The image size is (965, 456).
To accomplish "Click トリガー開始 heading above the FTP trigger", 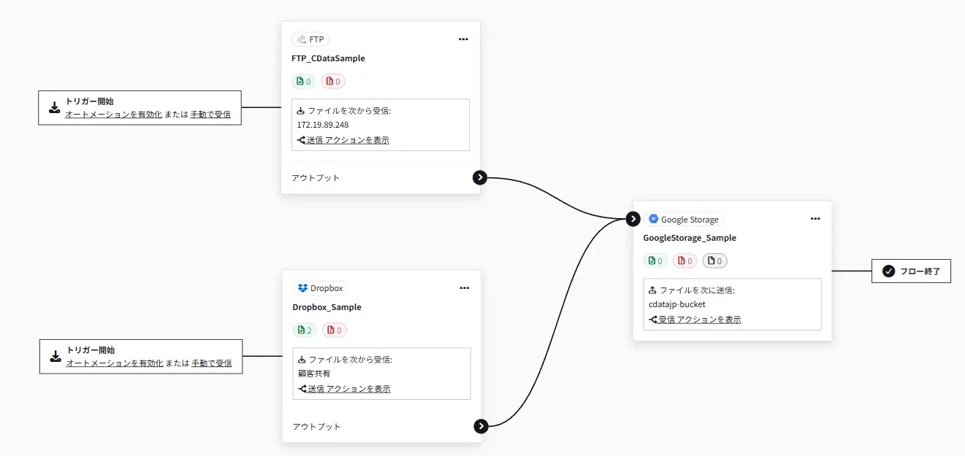I will tap(89, 101).
